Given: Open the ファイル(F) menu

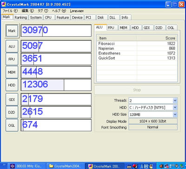Looking at the screenshot, I should coord(10,11).
